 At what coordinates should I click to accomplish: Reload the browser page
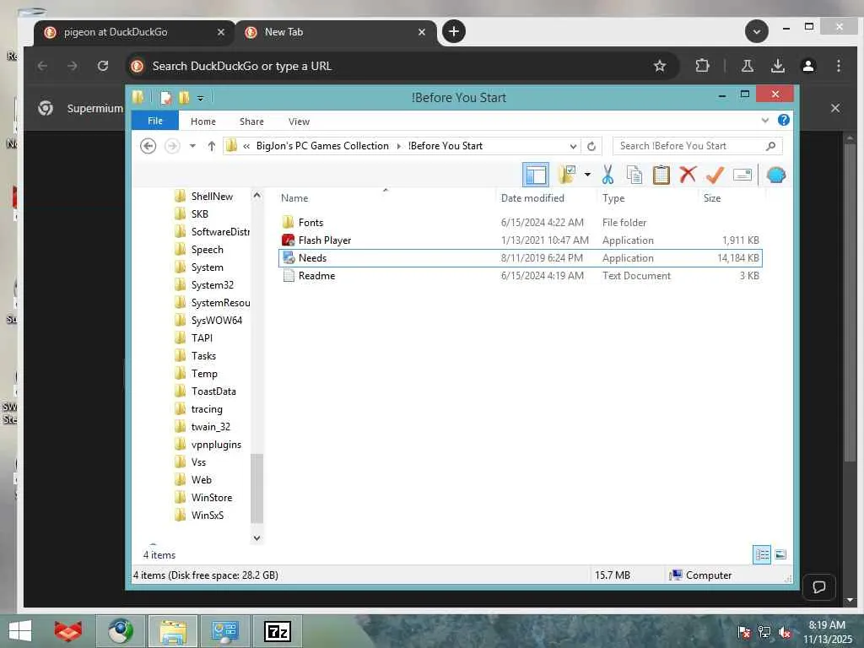pyautogui.click(x=103, y=66)
